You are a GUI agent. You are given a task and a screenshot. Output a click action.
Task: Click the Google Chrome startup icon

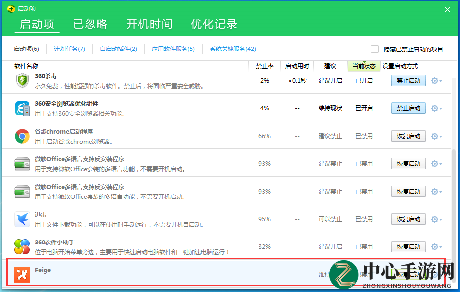pyautogui.click(x=22, y=136)
